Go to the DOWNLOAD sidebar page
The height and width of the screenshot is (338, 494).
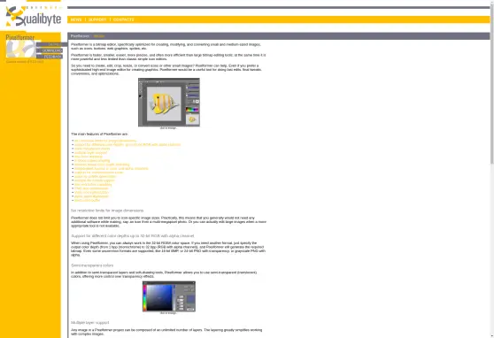click(x=50, y=50)
